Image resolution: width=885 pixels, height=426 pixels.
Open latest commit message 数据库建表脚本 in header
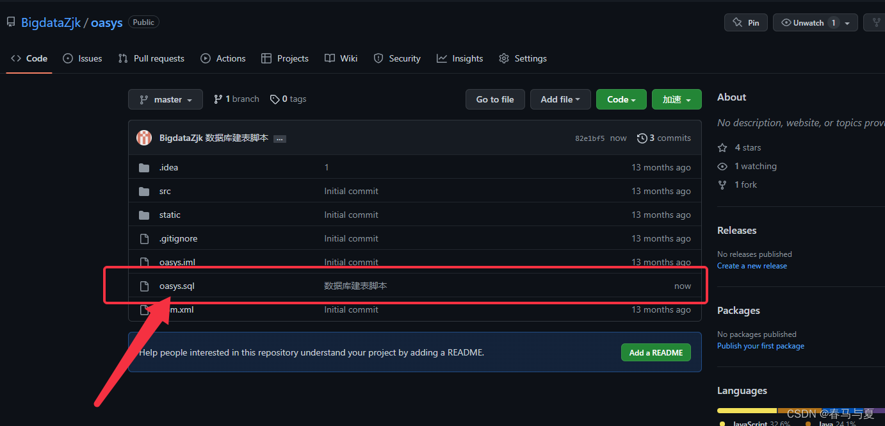click(237, 138)
